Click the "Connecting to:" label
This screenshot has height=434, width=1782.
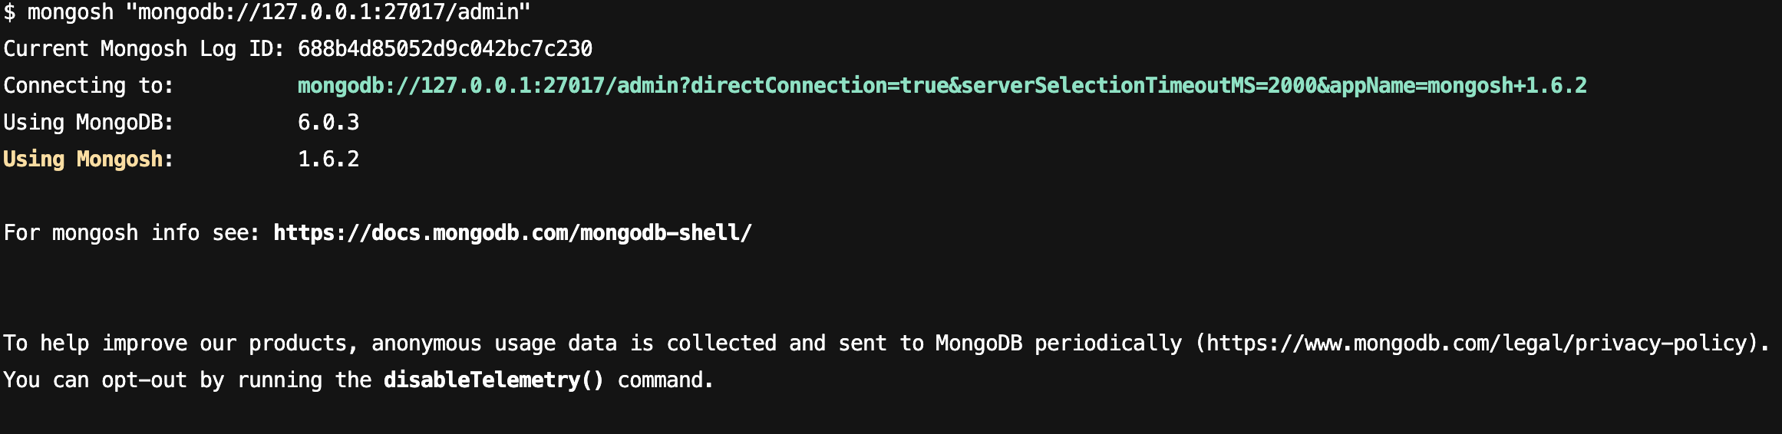pyautogui.click(x=88, y=86)
